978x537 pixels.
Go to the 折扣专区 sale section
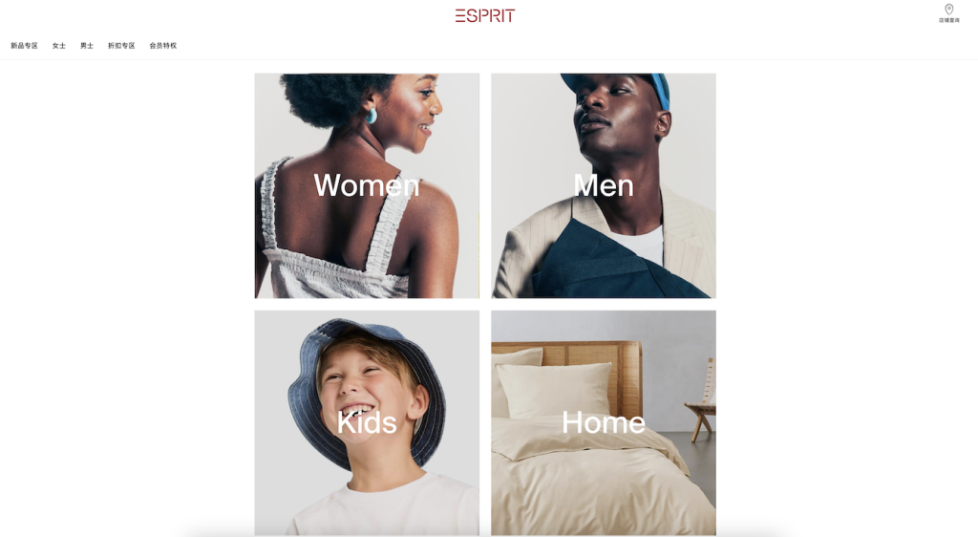[121, 46]
